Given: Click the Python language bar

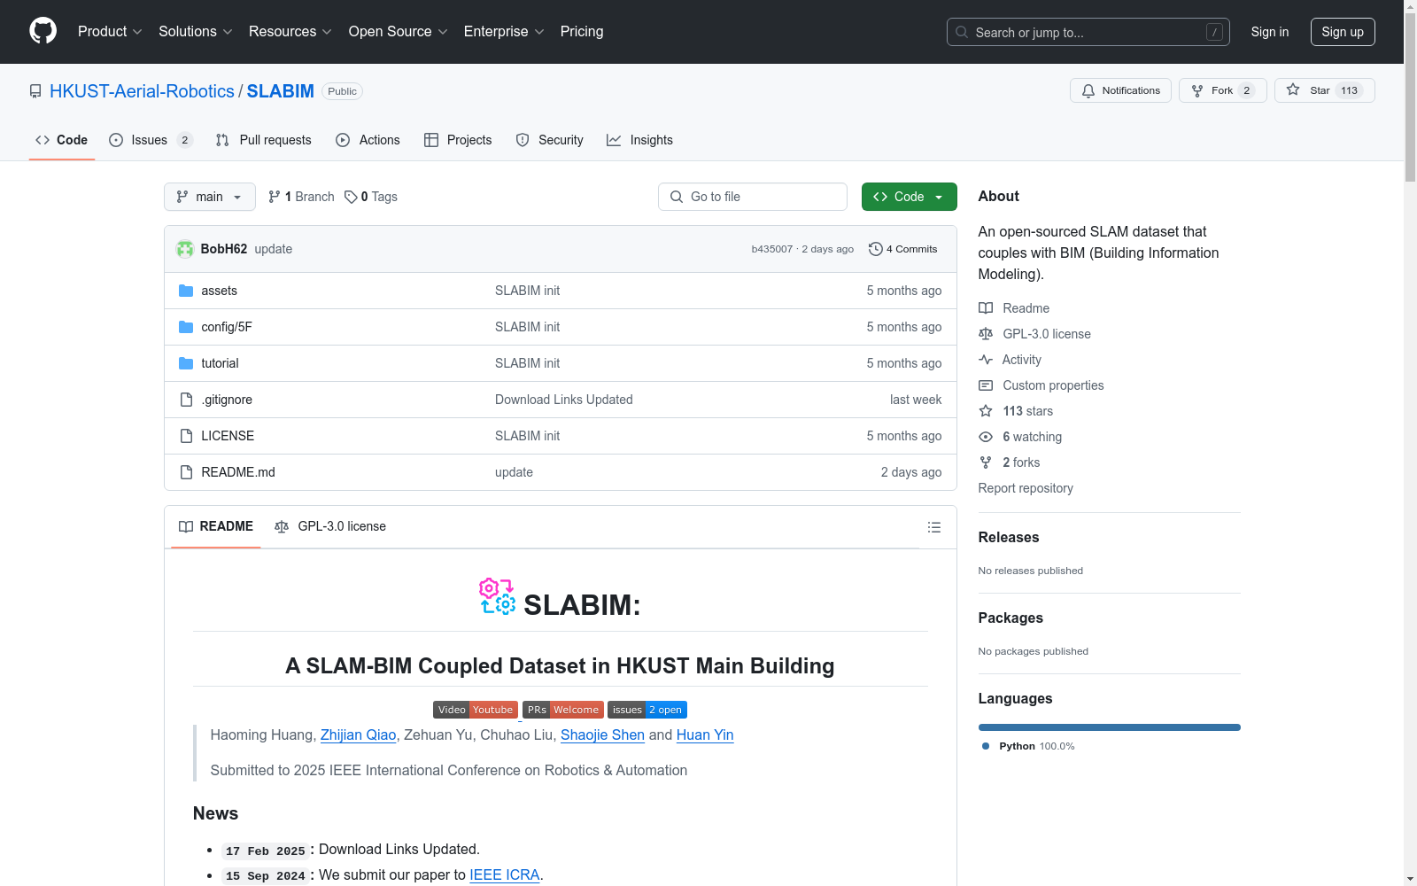Looking at the screenshot, I should tap(1110, 727).
